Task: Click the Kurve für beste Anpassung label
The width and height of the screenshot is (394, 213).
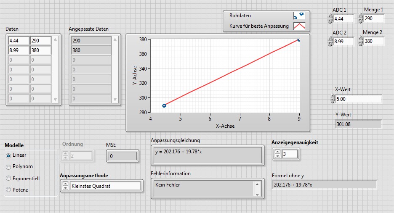Action: click(259, 26)
